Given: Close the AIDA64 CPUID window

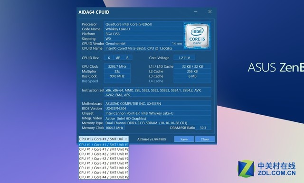Looking at the screenshot, I should click(x=210, y=12).
